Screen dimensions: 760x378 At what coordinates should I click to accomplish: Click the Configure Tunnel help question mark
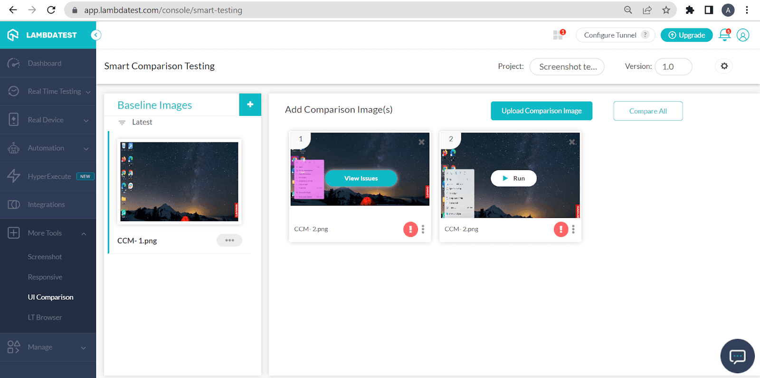(x=645, y=35)
